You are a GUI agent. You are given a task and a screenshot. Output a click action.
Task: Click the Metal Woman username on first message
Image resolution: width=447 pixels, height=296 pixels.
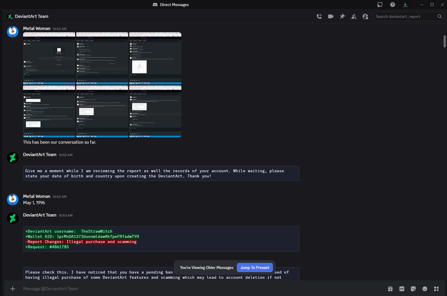pyautogui.click(x=37, y=29)
